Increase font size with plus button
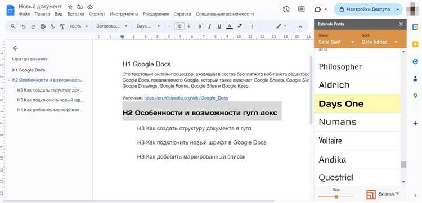The height and width of the screenshot is (203, 422). 189,26
